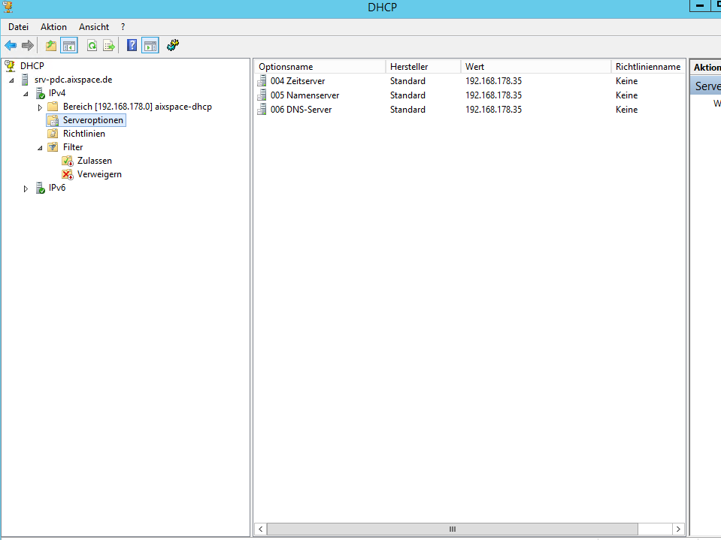721x540 pixels.
Task: Click the horizontal scrollbar left arrow
Action: [x=261, y=529]
